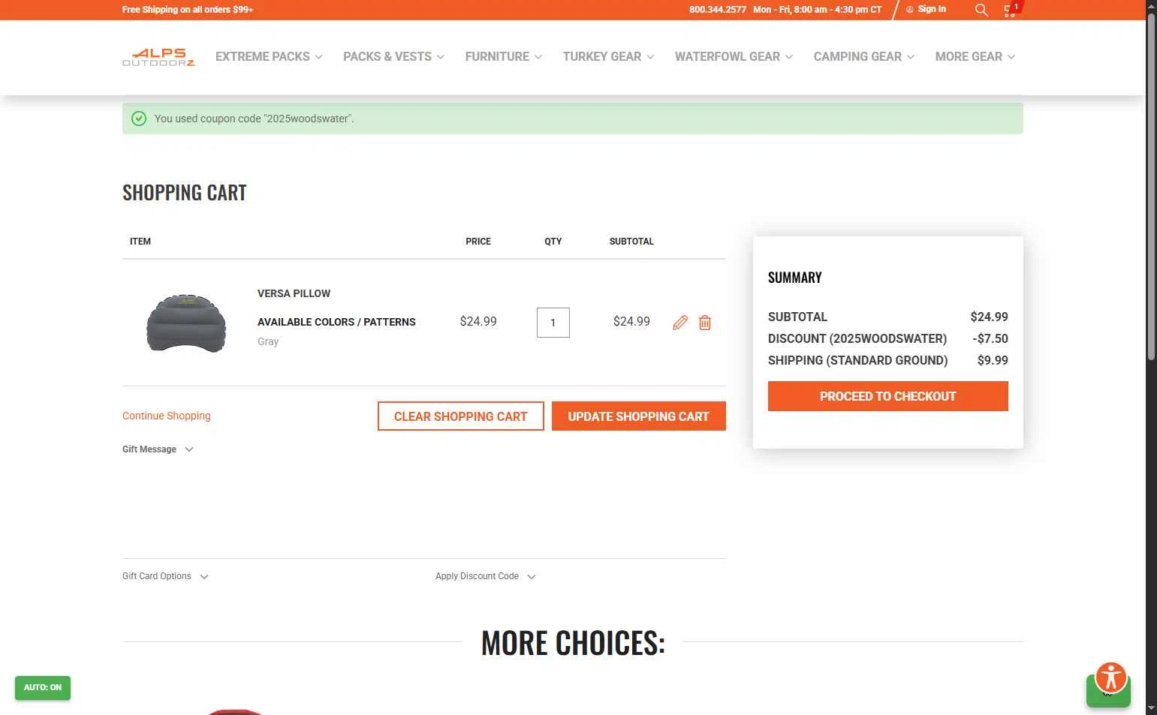The image size is (1157, 715).
Task: Expand Apply Discount Code section
Action: 485,576
